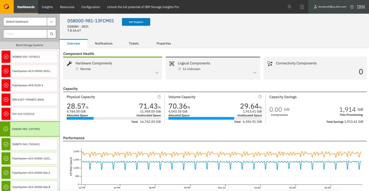Click the Storage Insights cube logo
369x191 pixels.
click(7, 7)
